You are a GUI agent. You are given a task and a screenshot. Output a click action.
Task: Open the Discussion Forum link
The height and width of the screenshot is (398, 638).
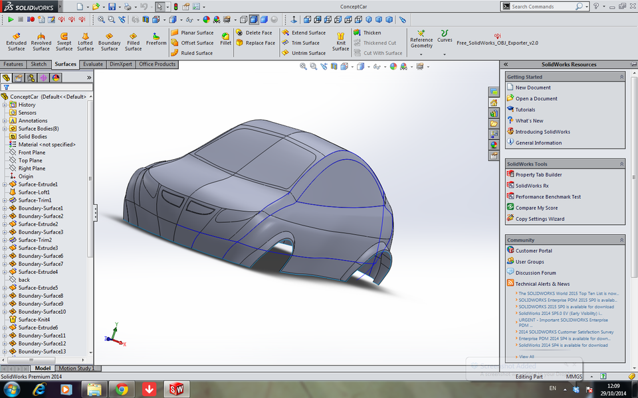point(536,272)
